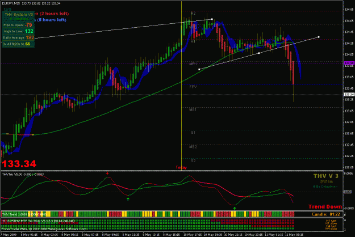Image resolution: width=355 pixels, height=237 pixels.
Task: Click '11 May 03:15' on the time axis
Action: (294, 235)
